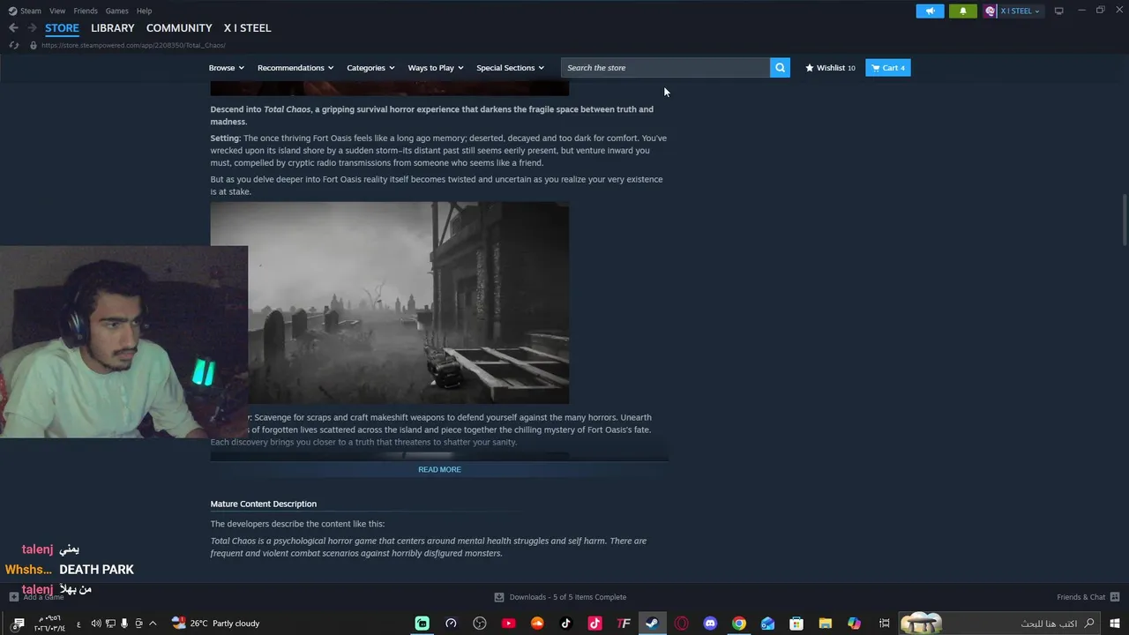Switch to Big Picture mode
1129x635 pixels.
[1059, 11]
